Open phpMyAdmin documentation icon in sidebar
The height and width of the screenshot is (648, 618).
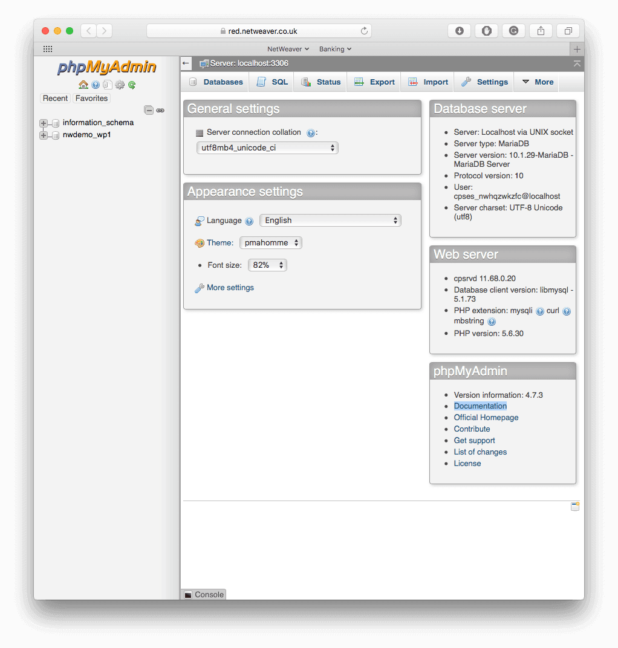(96, 85)
